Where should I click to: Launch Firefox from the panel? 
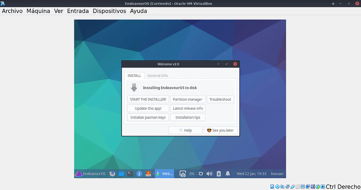[112, 174]
